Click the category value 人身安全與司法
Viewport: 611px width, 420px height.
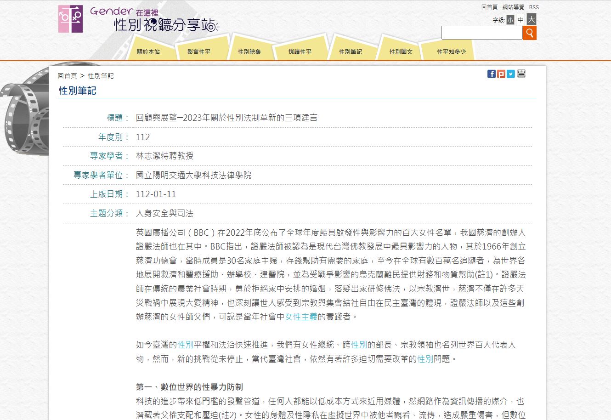coord(164,213)
